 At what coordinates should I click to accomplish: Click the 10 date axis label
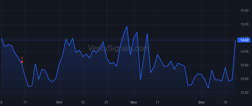coord(225,102)
